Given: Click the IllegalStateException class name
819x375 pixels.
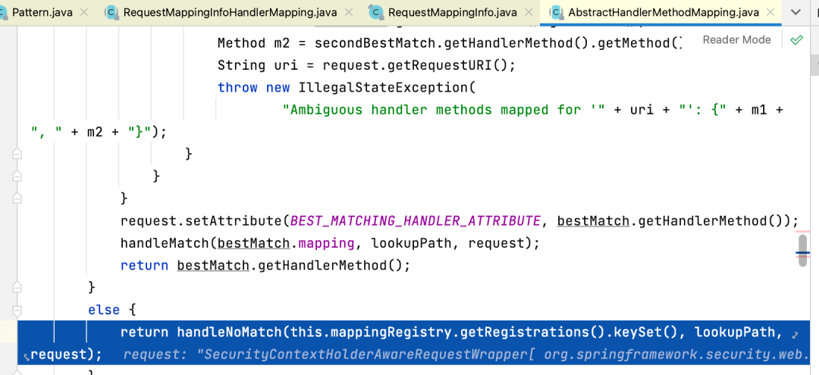Looking at the screenshot, I should pyautogui.click(x=384, y=87).
